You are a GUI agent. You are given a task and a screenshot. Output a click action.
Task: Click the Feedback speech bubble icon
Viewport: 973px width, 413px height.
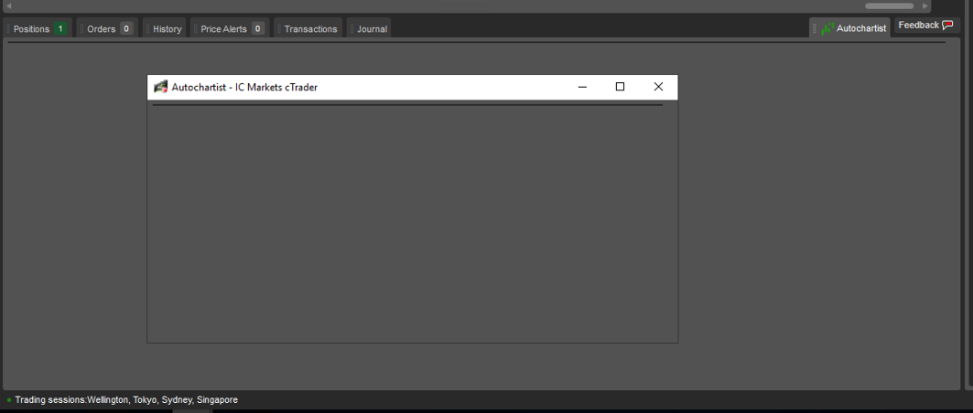coord(947,26)
